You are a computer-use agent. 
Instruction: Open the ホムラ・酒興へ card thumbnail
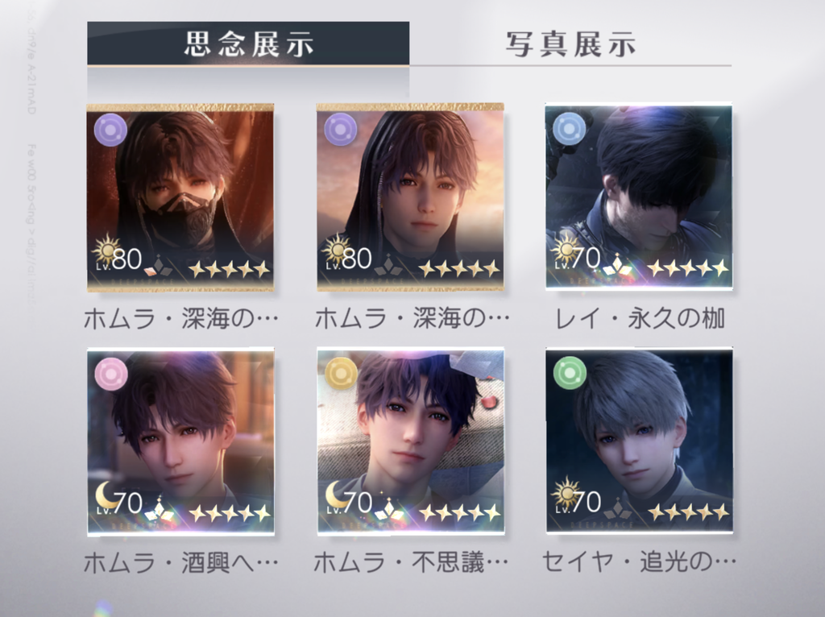(180, 441)
